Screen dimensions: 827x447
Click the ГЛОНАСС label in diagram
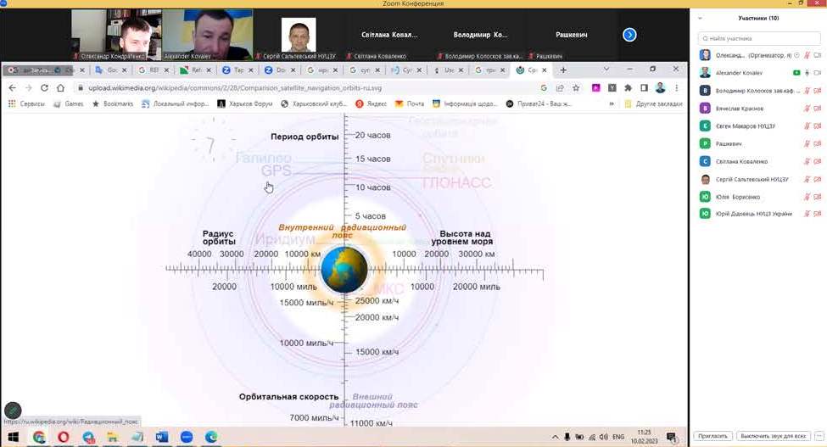[456, 183]
